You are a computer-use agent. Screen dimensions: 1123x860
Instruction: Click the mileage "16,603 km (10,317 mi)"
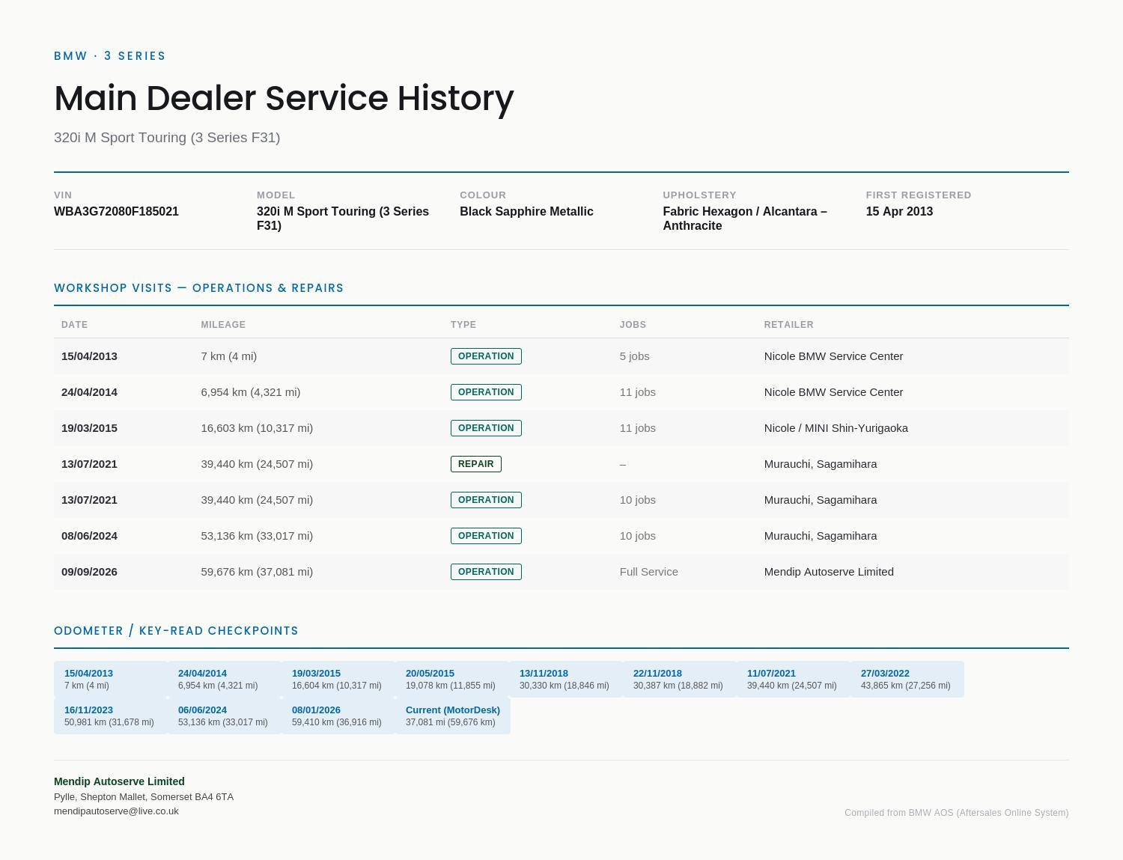tap(257, 428)
